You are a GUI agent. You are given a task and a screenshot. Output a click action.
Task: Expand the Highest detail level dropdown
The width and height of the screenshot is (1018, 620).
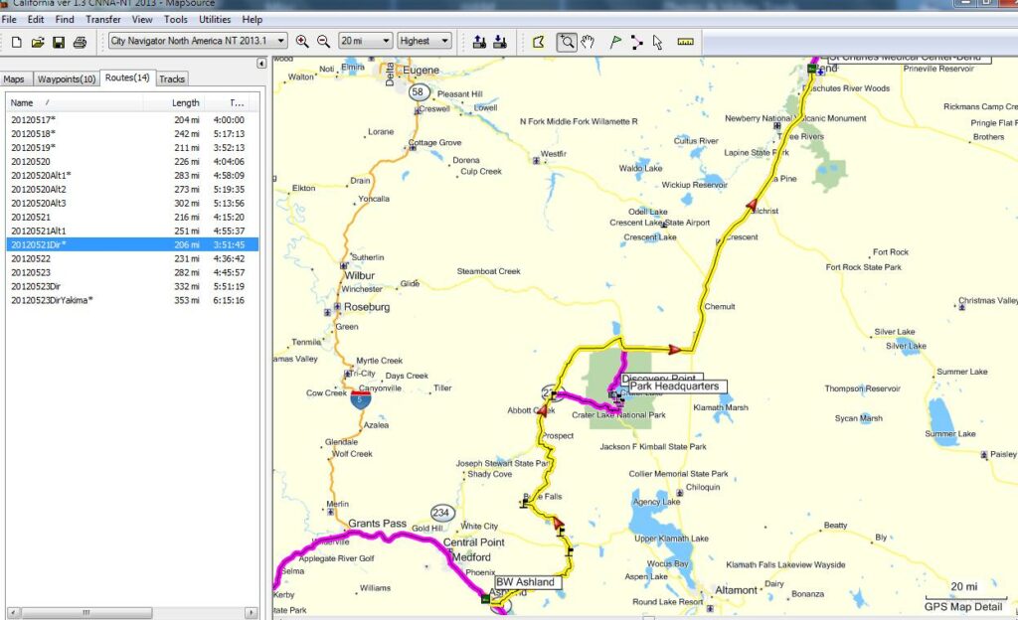(x=443, y=42)
